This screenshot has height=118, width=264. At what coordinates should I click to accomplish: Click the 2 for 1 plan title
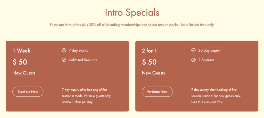[x=149, y=51]
